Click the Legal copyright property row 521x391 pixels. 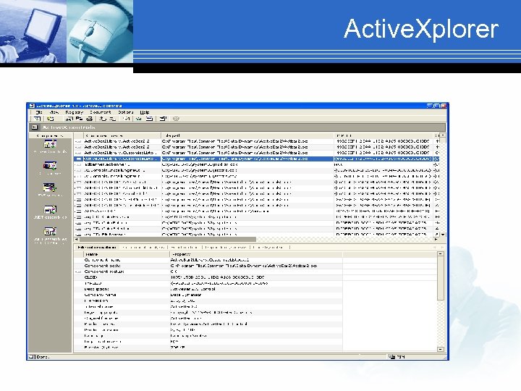208,313
